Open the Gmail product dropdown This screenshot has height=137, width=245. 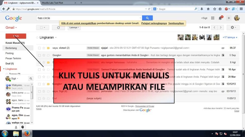[x=11, y=27]
